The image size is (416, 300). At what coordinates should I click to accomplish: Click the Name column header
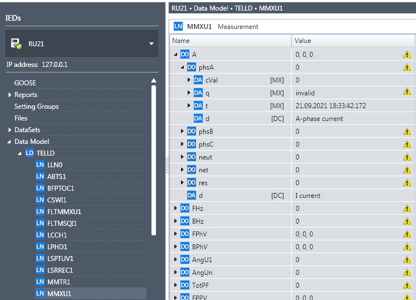[x=181, y=41]
